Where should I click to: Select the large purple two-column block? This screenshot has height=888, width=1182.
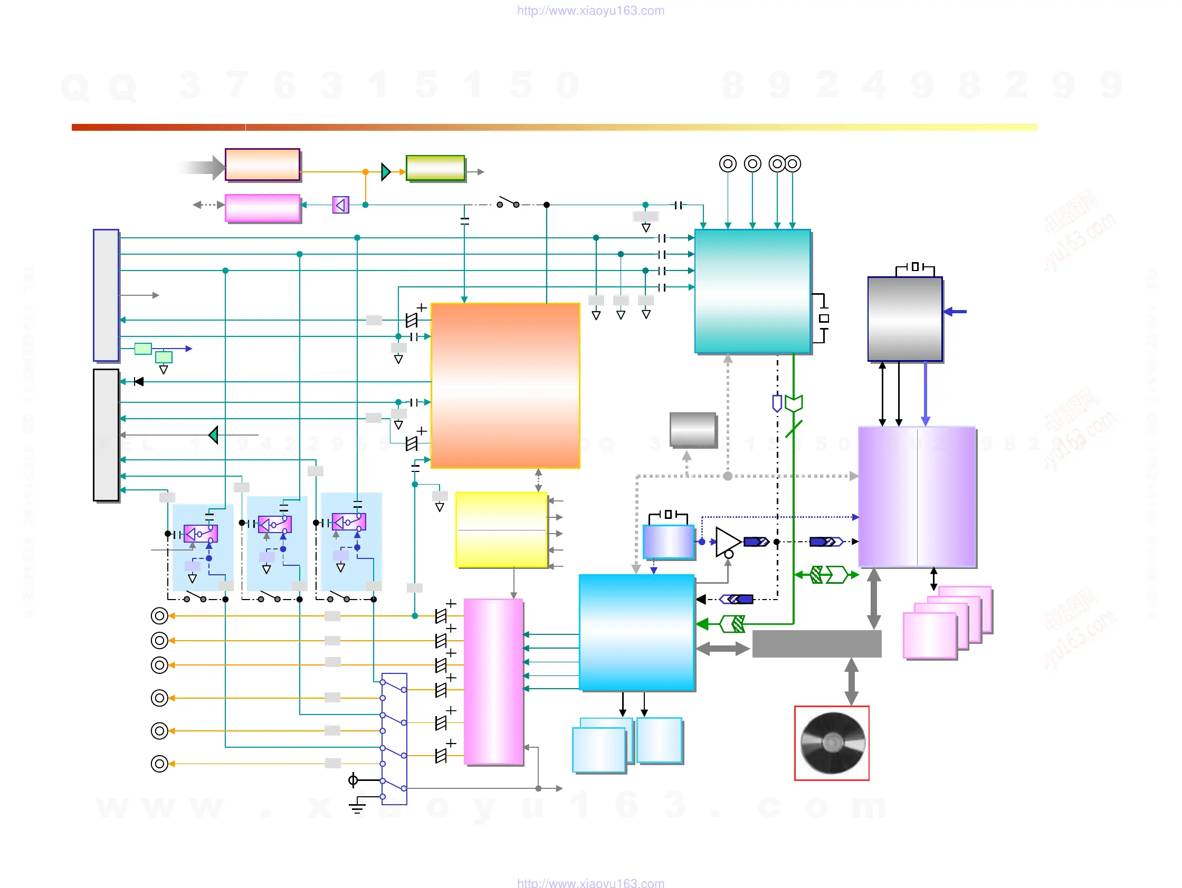917,497
